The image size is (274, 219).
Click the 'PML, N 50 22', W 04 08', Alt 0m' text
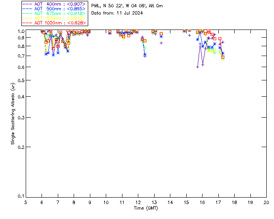pyautogui.click(x=127, y=6)
